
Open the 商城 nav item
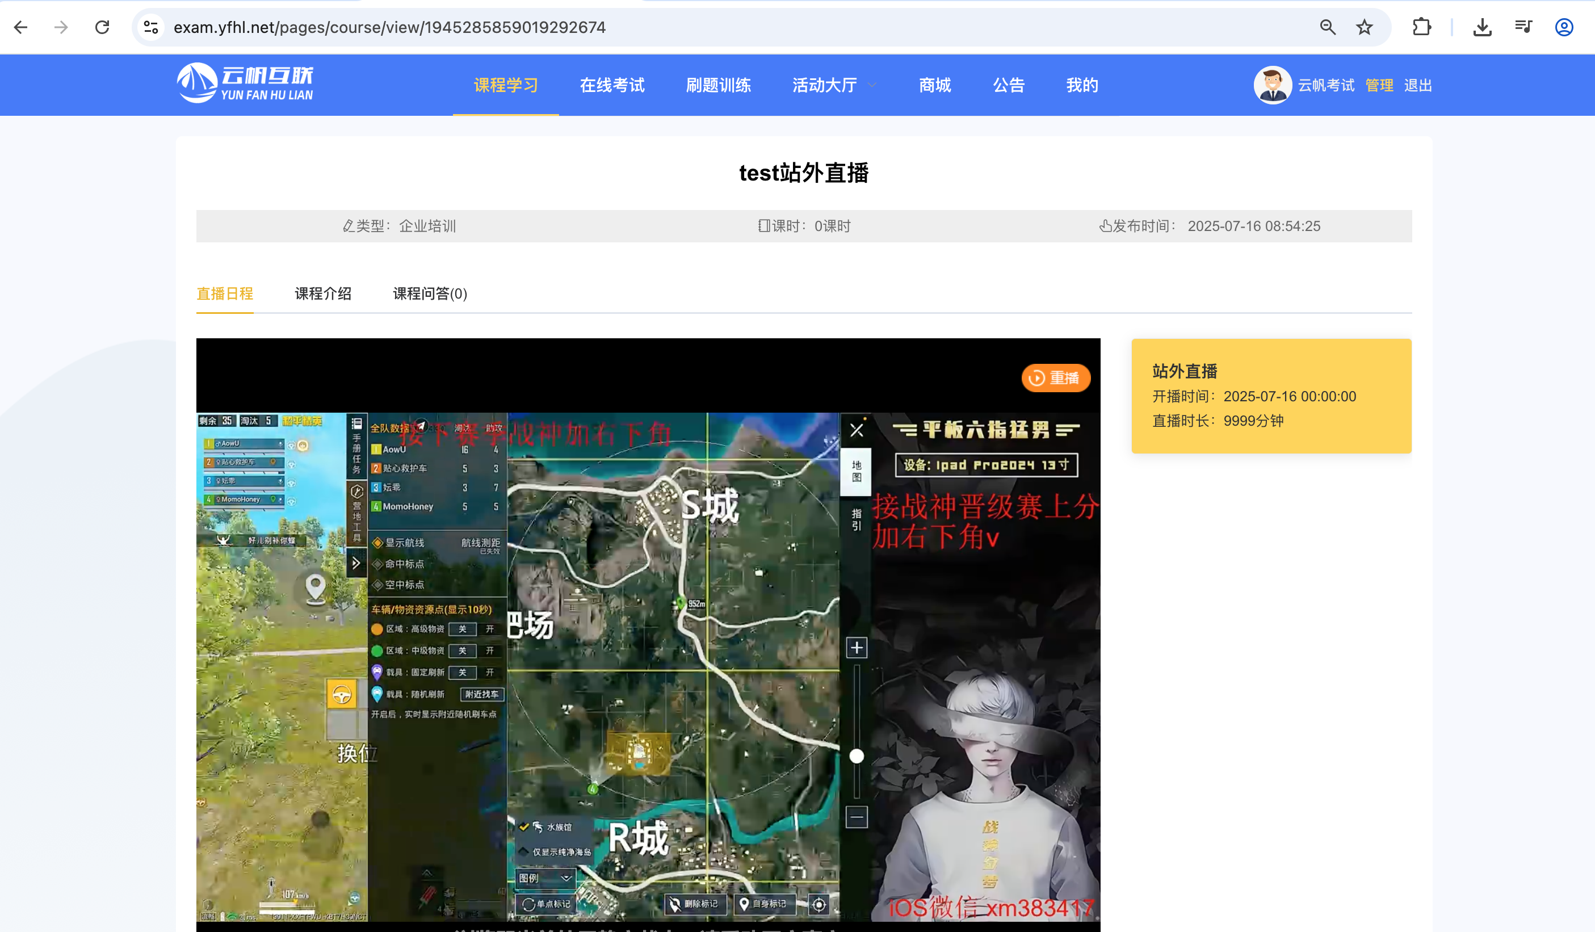coord(935,85)
